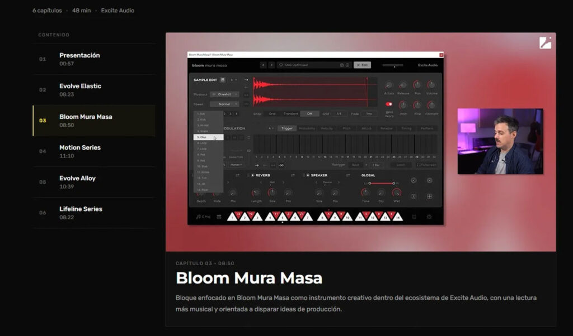573x336 pixels.
Task: Open chapter 05 Evolve Alloy
Action: (94, 182)
